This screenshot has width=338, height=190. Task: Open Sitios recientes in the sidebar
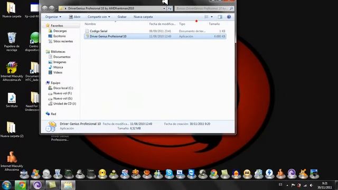pyautogui.click(x=63, y=41)
